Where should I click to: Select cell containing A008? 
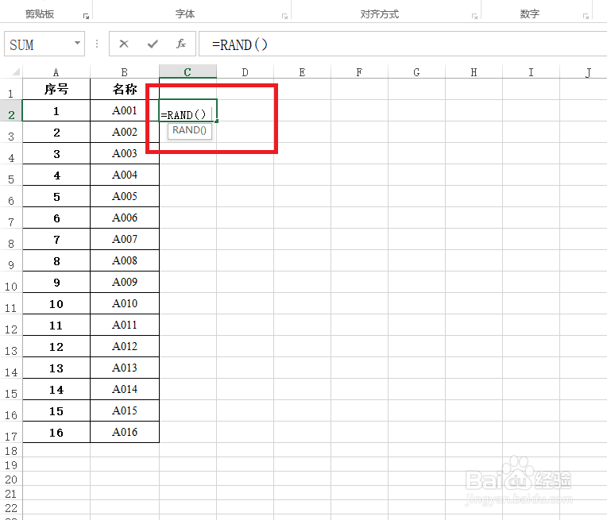click(x=125, y=260)
